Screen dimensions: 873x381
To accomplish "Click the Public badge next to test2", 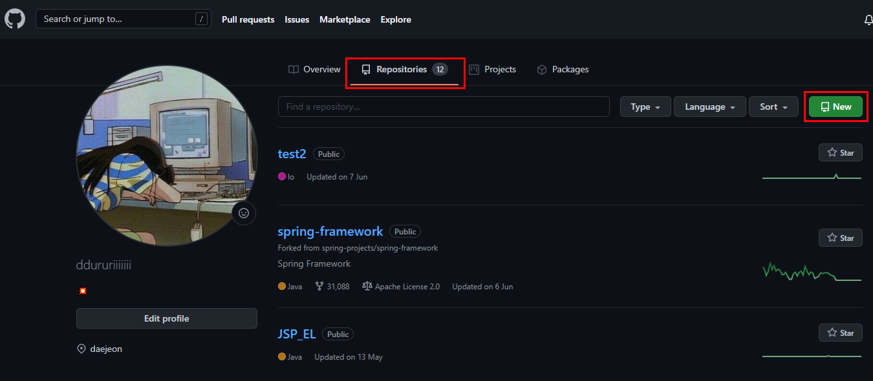I will coord(329,154).
